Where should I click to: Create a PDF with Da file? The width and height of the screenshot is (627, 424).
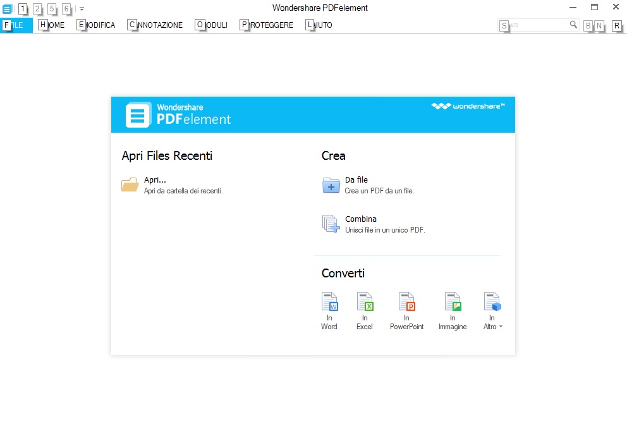[368, 185]
